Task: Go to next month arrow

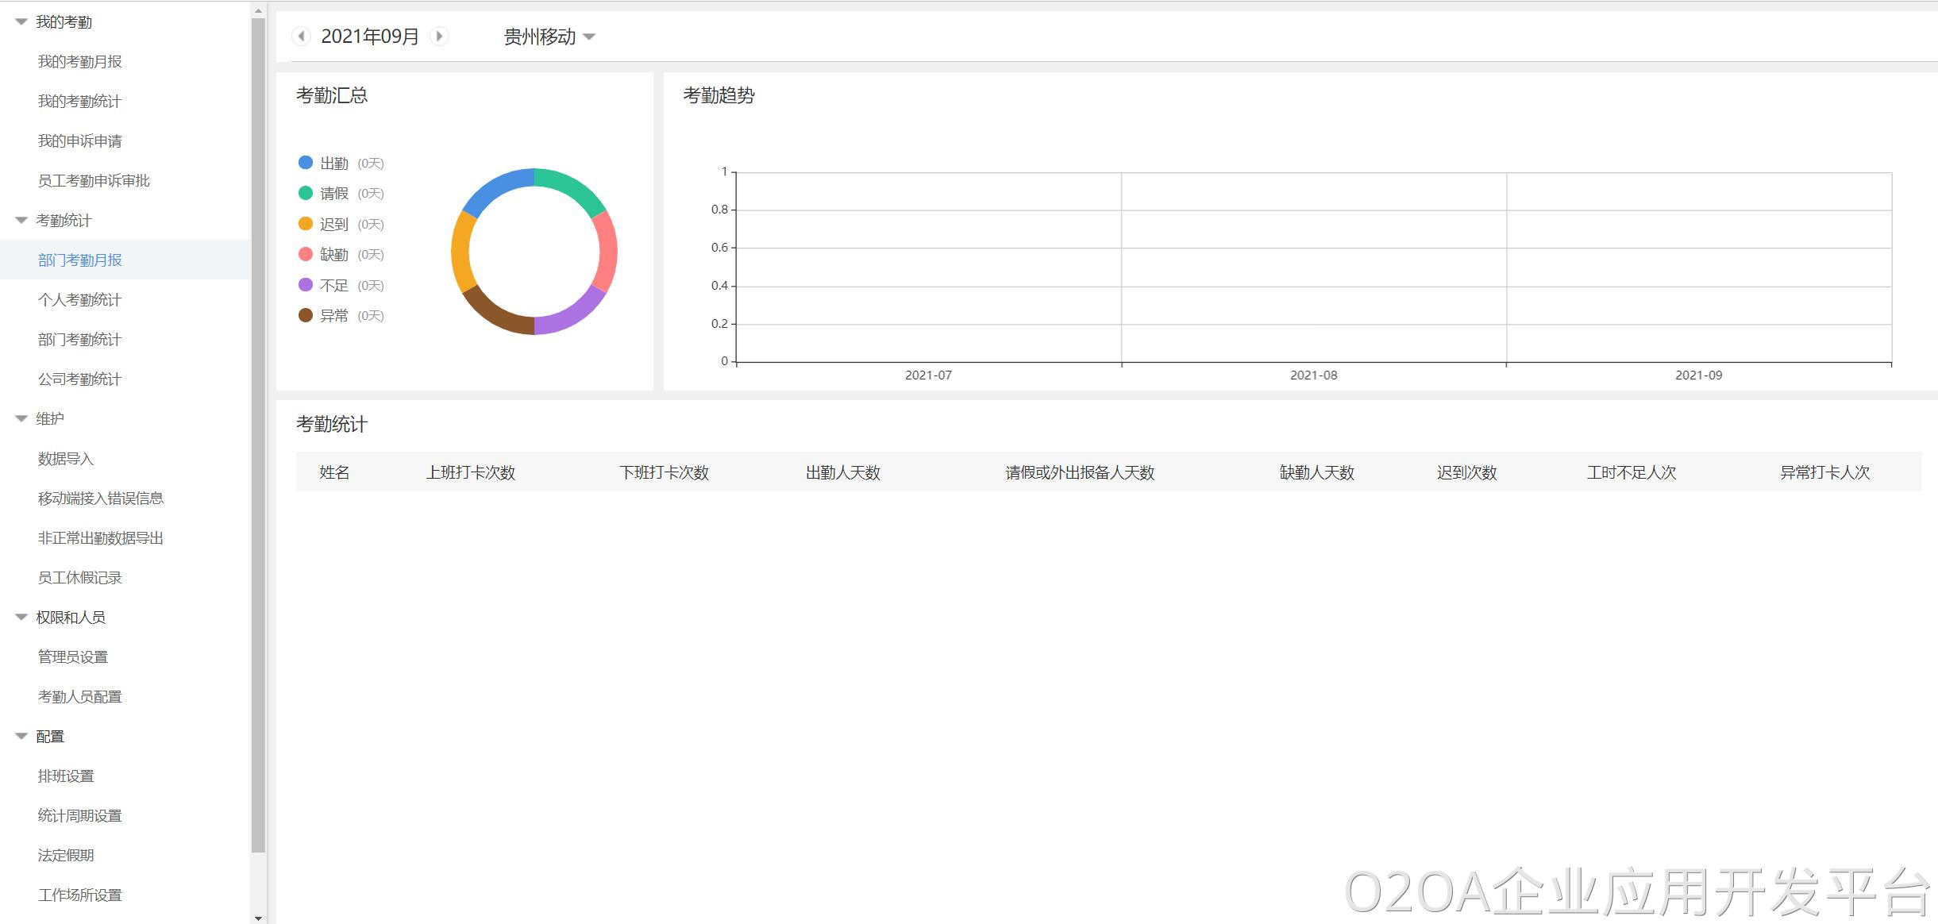Action: (x=439, y=36)
